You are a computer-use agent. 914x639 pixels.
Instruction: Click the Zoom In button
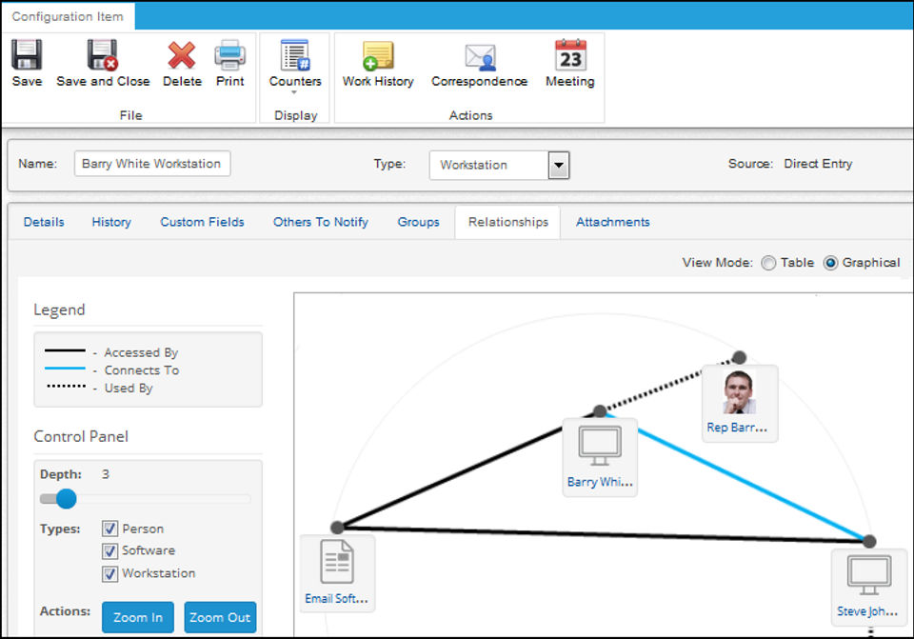click(x=137, y=617)
